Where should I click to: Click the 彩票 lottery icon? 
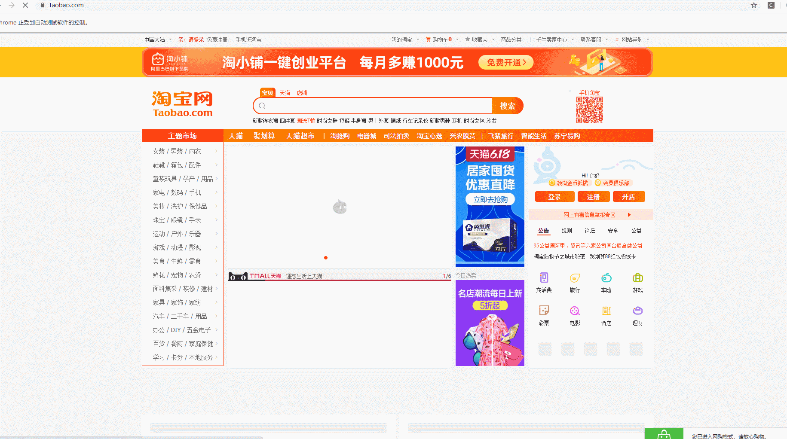tap(544, 310)
